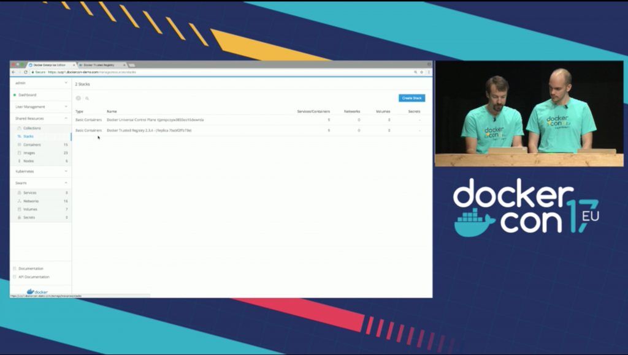Expand the User Management section
This screenshot has height=355, width=628.
(x=66, y=106)
